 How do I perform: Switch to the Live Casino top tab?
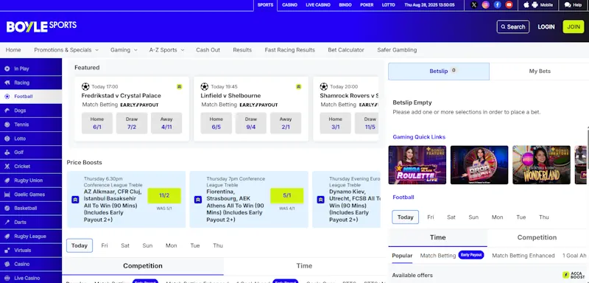(318, 5)
